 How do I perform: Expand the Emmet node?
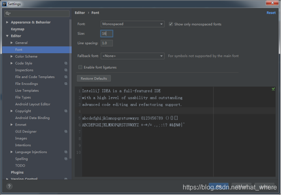tap(11, 125)
